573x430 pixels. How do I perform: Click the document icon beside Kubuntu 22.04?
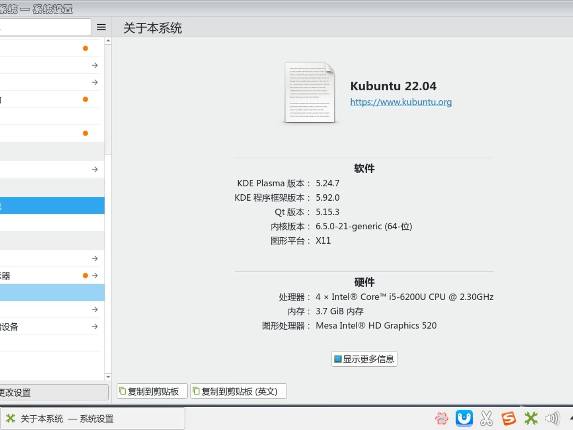(x=310, y=92)
